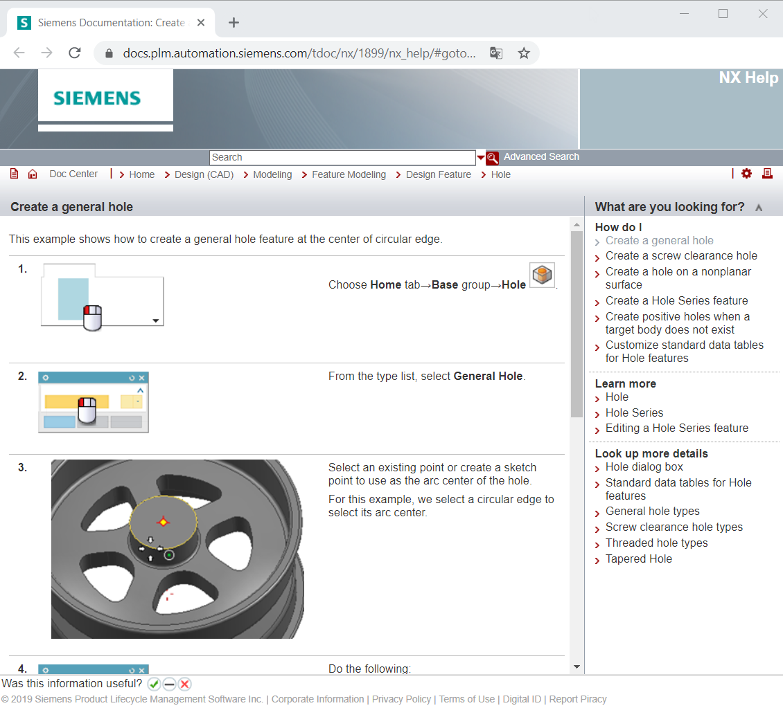Click the 'NX Help' banner title

tap(748, 78)
